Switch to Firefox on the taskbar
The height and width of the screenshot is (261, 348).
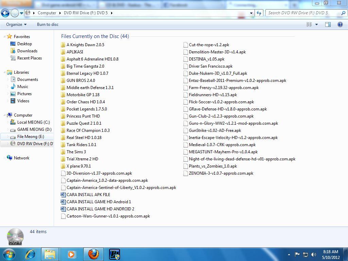93,254
